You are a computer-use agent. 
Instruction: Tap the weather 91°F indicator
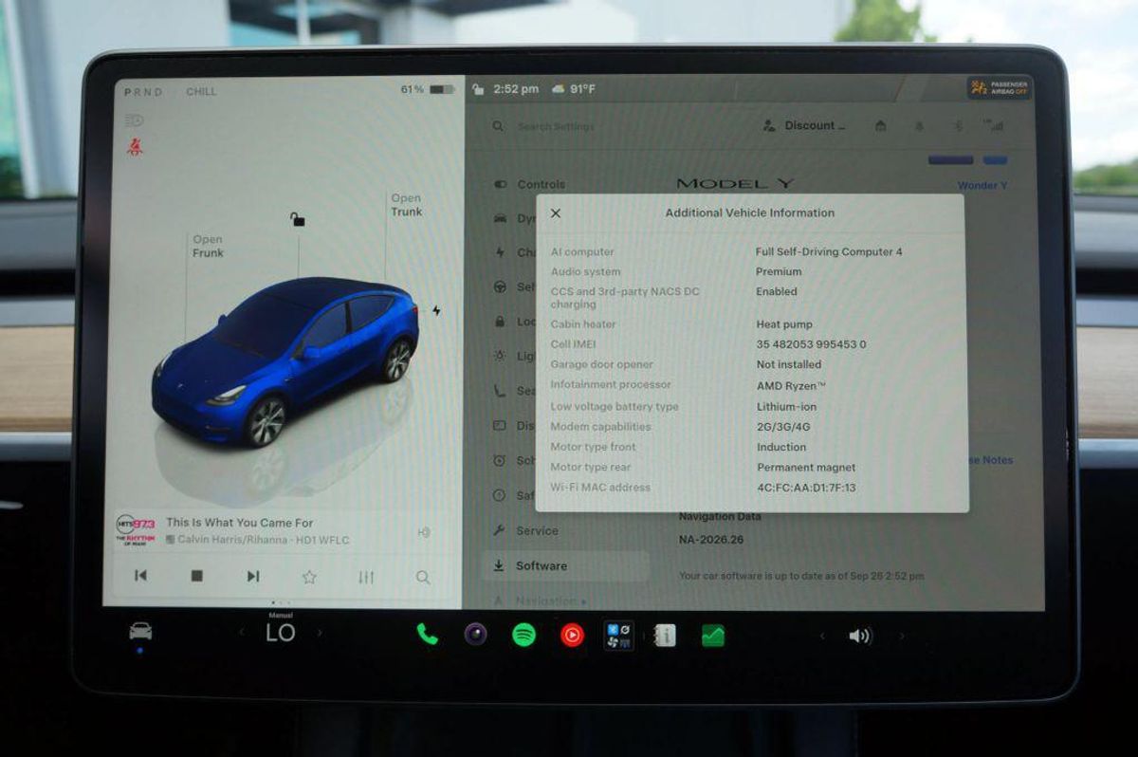click(x=574, y=89)
